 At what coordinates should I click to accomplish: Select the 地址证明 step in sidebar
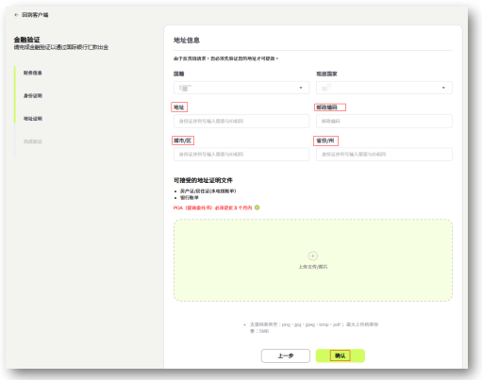[33, 119]
